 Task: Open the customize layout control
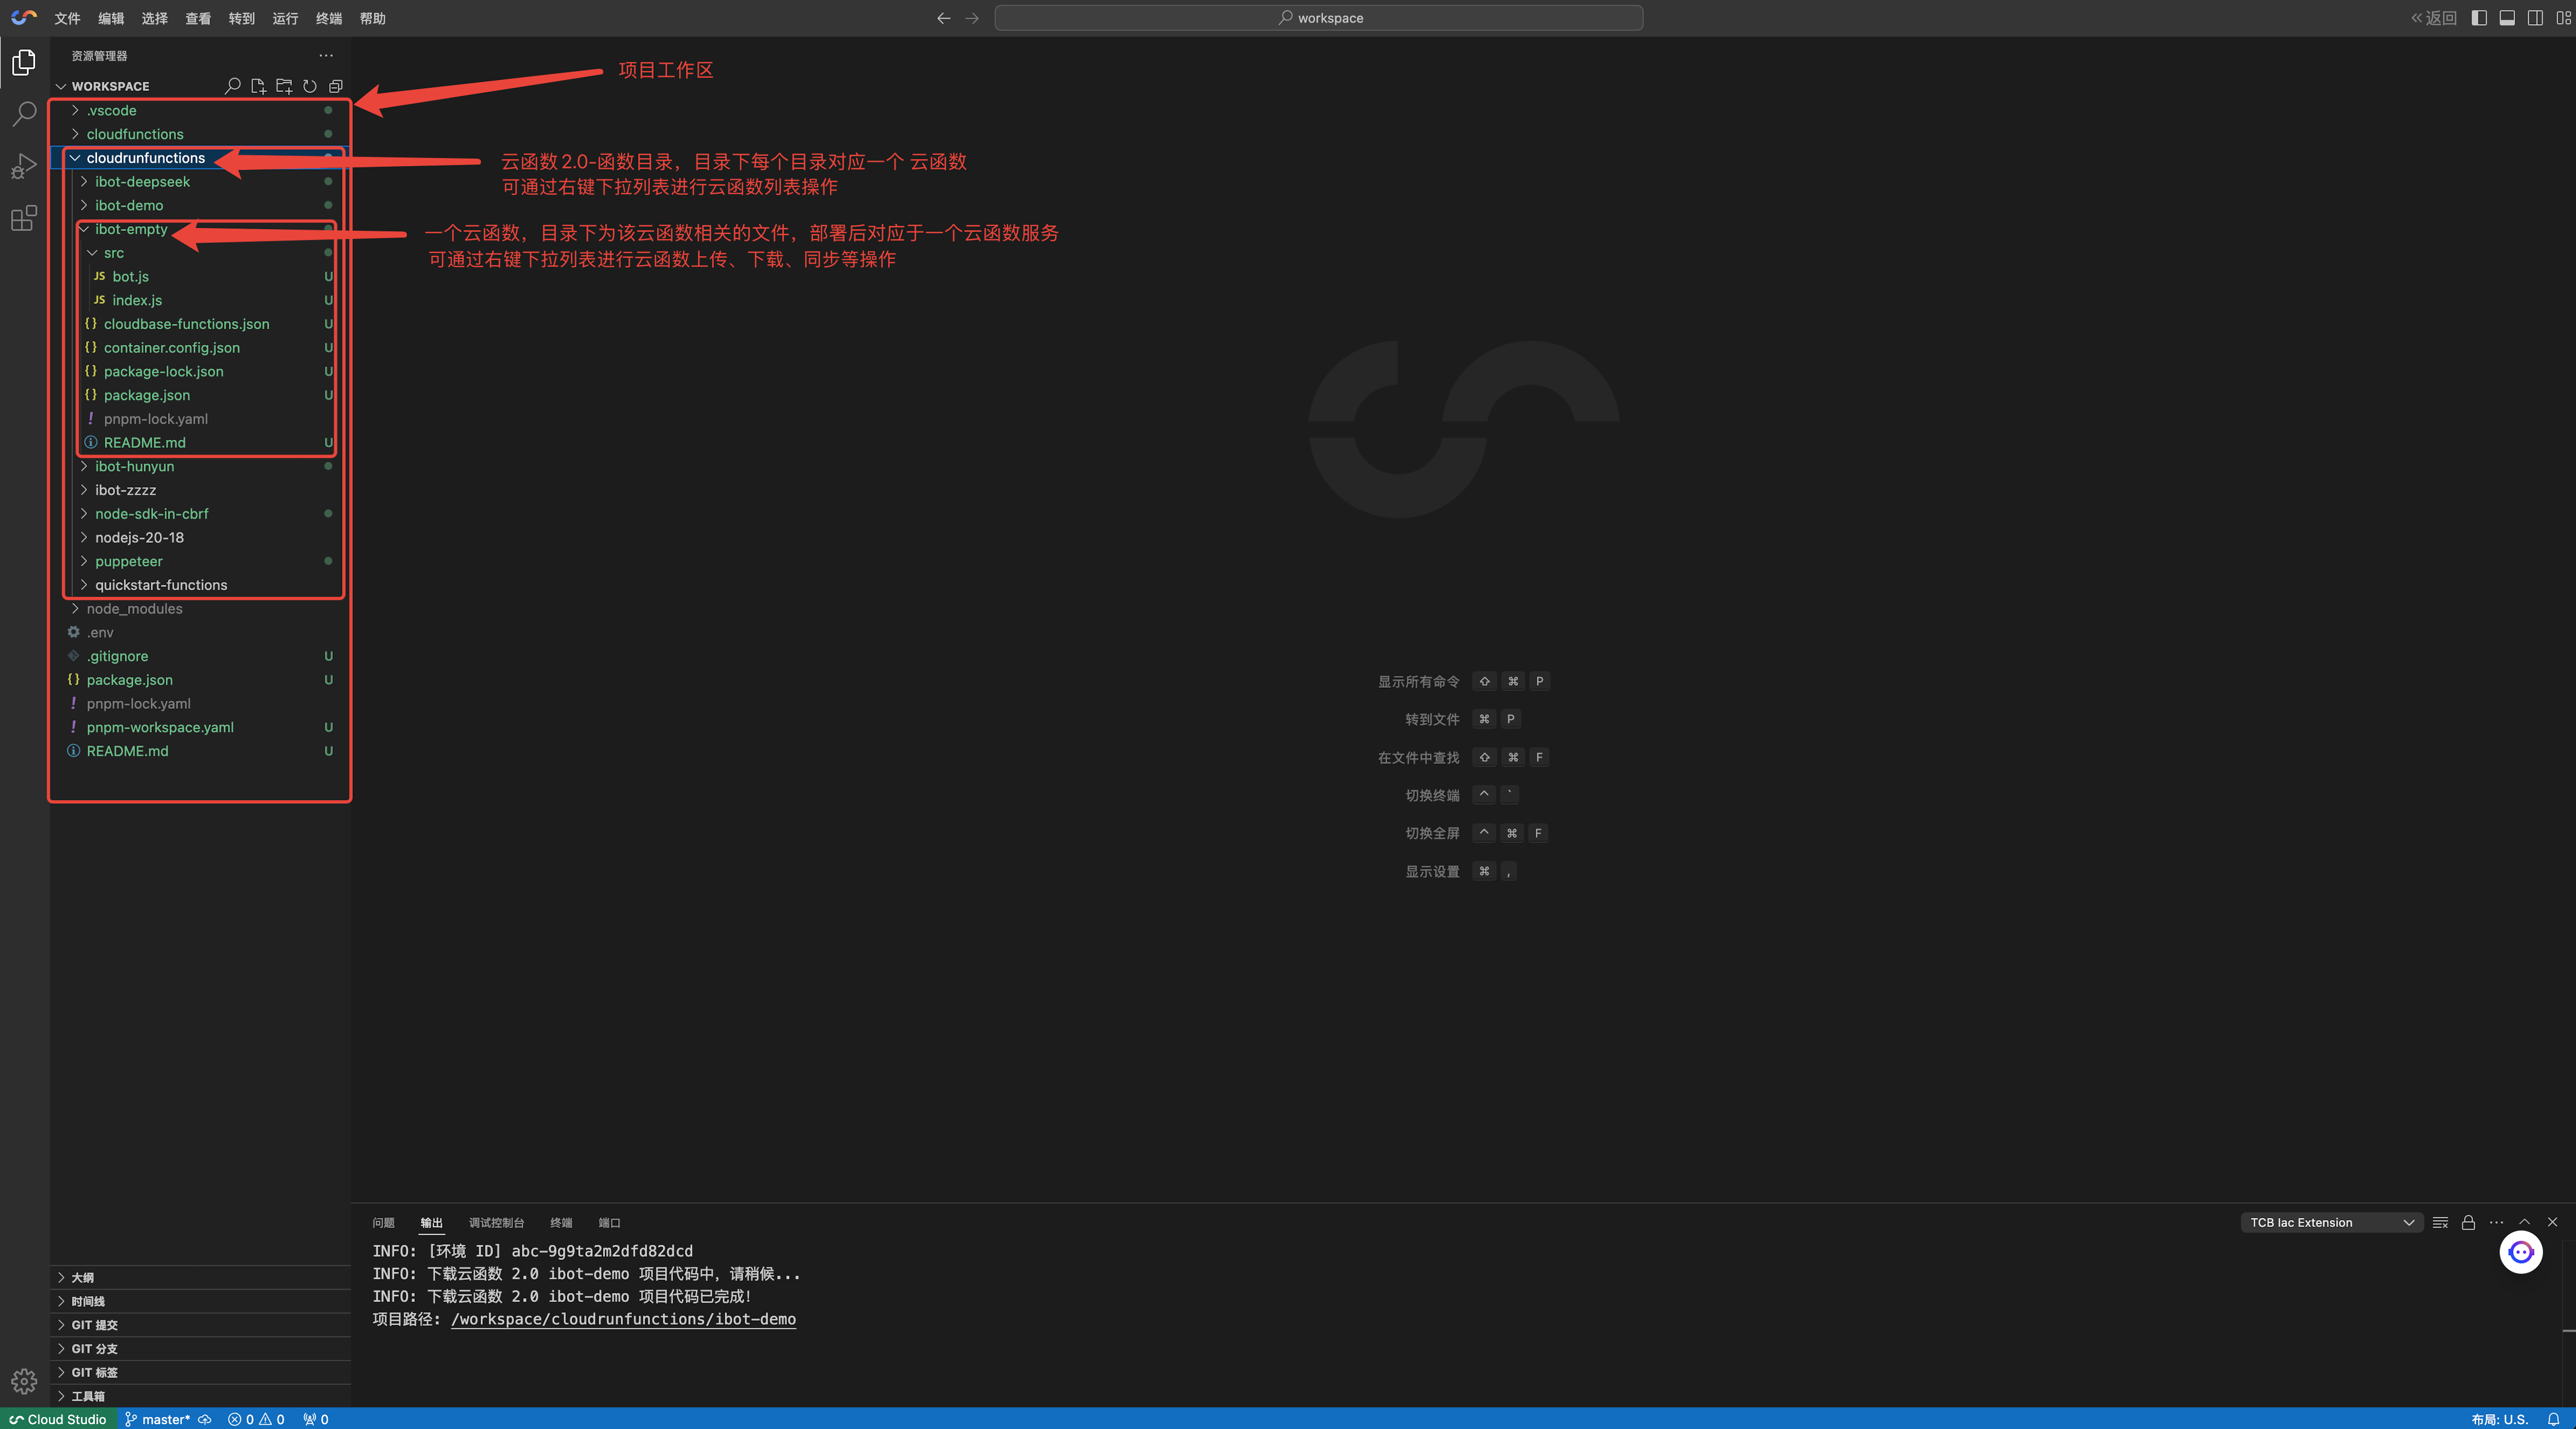(2563, 18)
